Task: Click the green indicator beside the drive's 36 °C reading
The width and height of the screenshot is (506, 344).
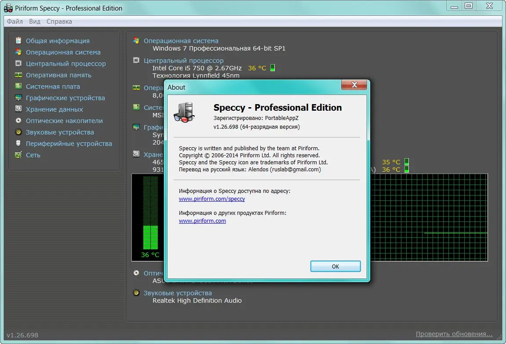Action: coord(407,169)
